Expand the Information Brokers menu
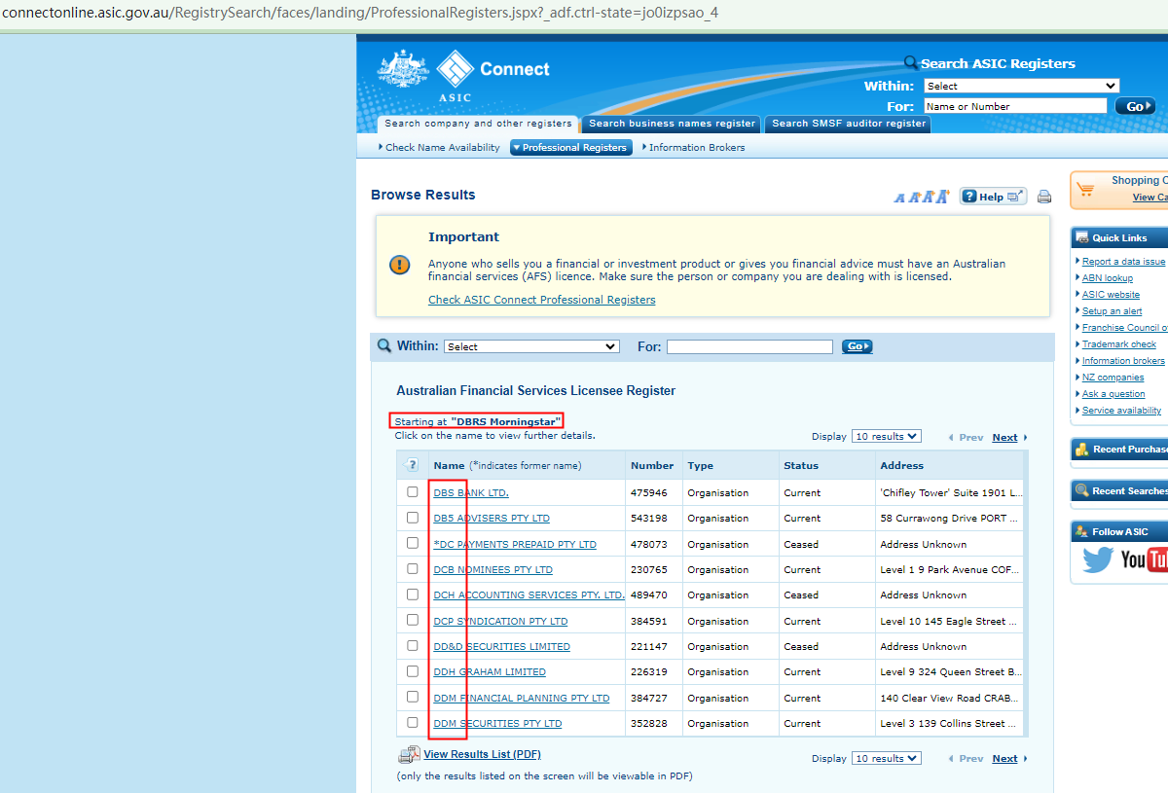 click(694, 148)
